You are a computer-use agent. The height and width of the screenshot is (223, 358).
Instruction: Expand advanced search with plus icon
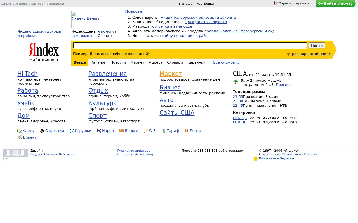click(288, 55)
